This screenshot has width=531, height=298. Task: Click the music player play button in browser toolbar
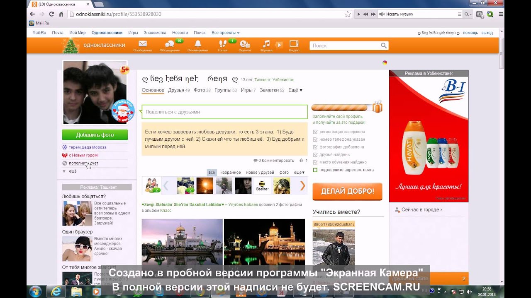359,14
